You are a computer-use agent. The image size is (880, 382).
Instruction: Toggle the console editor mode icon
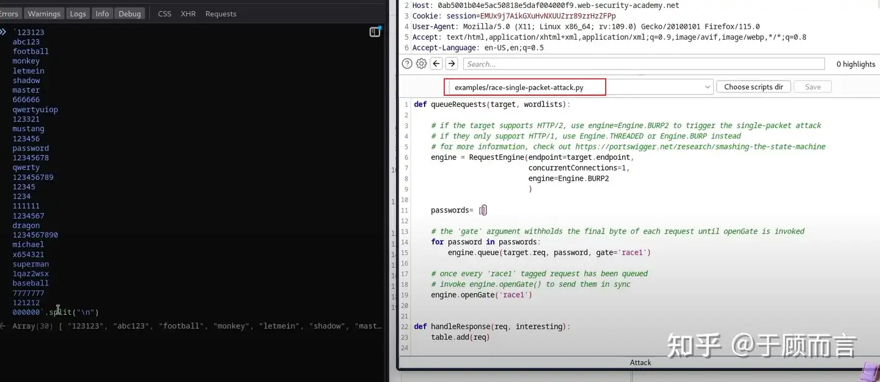375,32
